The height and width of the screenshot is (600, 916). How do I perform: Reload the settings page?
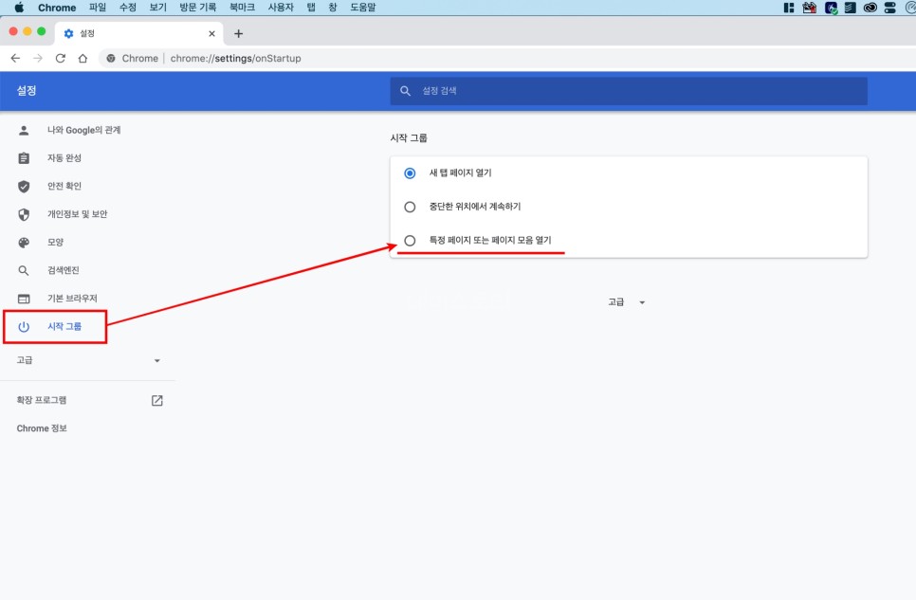coord(60,58)
